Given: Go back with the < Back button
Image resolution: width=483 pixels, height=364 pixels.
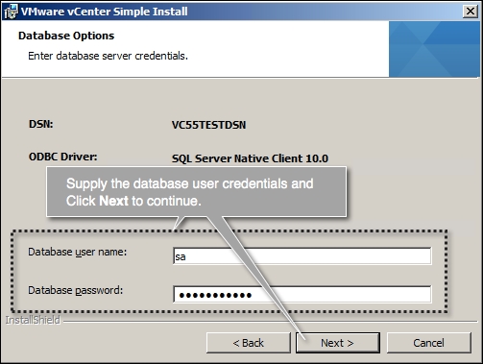Looking at the screenshot, I should 249,343.
